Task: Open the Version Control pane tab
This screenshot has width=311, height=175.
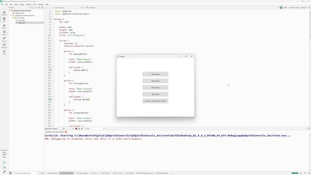Action: [x=118, y=173]
